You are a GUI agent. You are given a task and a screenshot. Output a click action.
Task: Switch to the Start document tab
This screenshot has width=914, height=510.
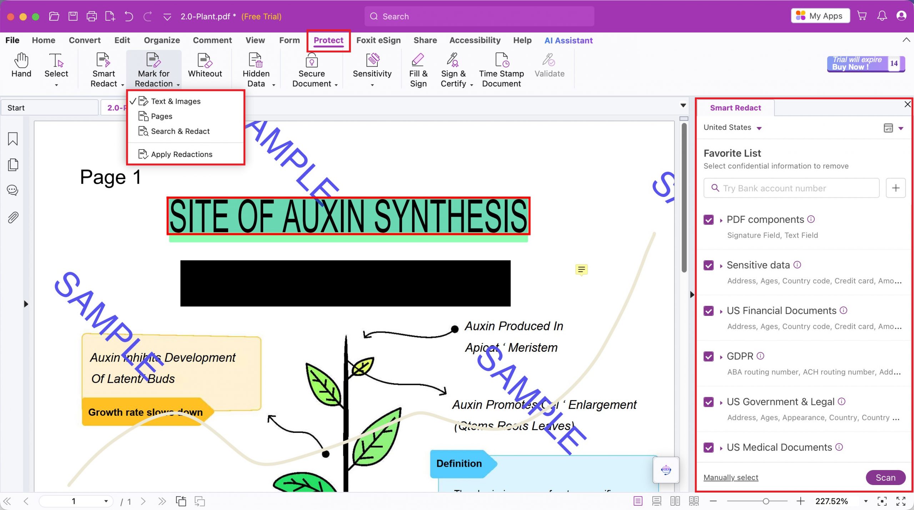click(50, 108)
